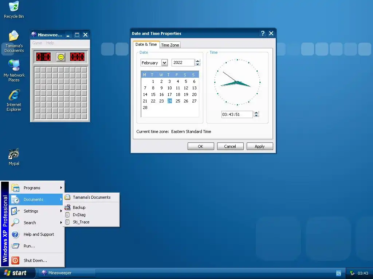Select My Network Places desktop icon
The image size is (373, 279).
click(x=14, y=71)
